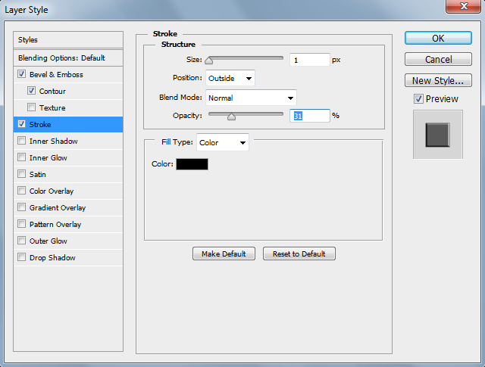The image size is (485, 367).
Task: Select the Inner Glow effect label
Action: click(48, 158)
